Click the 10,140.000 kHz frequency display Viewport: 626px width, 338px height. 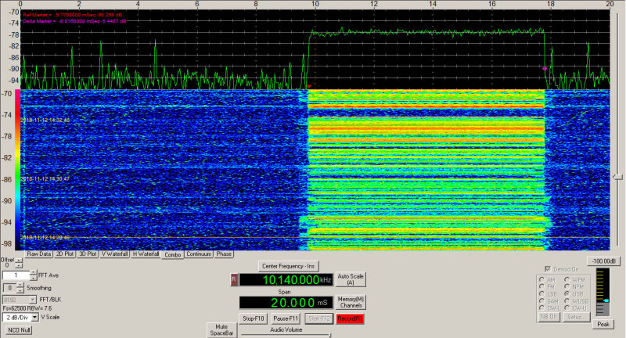[x=286, y=280]
